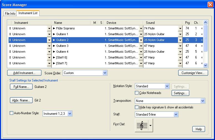Open Sound dropdown for the 74 Flute row
The image size is (215, 140).
point(180,29)
